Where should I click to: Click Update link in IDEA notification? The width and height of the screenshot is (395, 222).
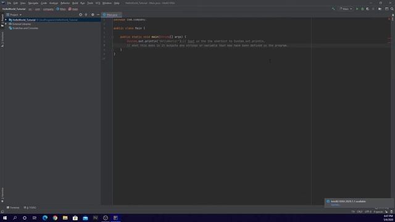335,205
